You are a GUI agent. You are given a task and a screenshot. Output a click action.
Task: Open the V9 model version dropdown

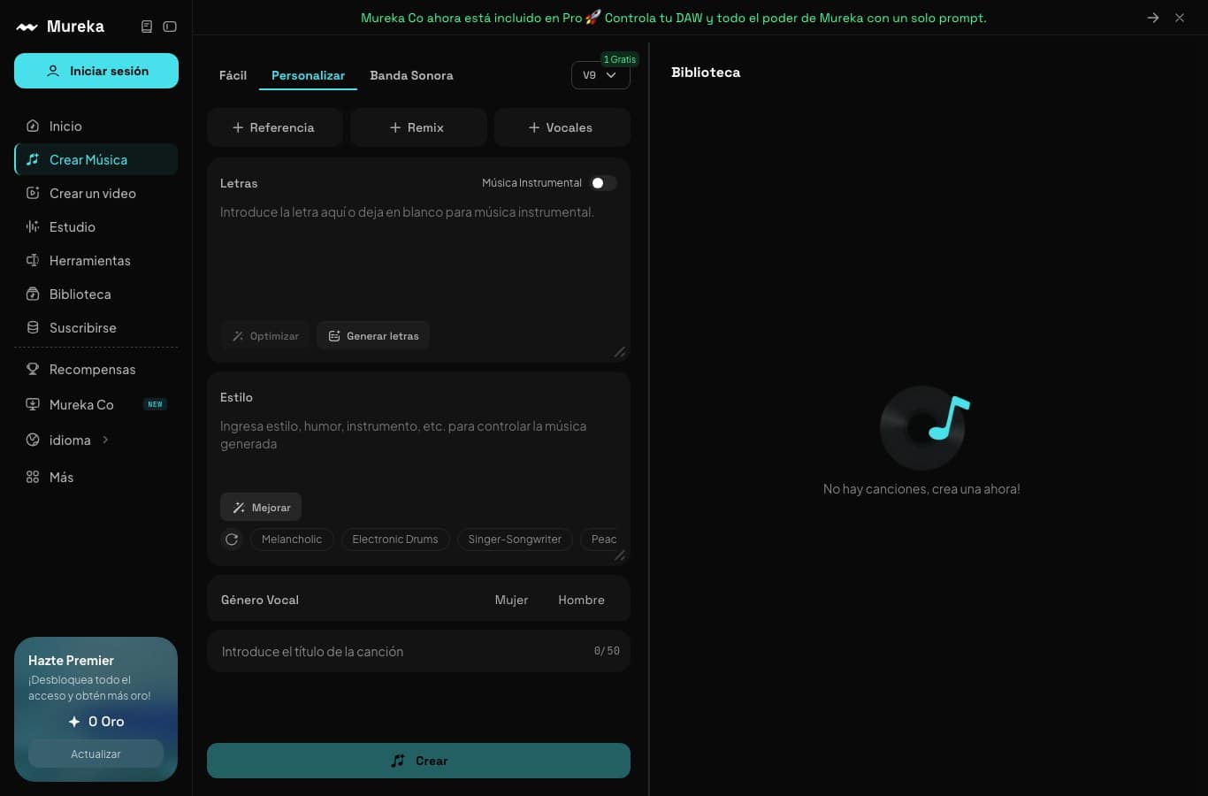point(600,75)
